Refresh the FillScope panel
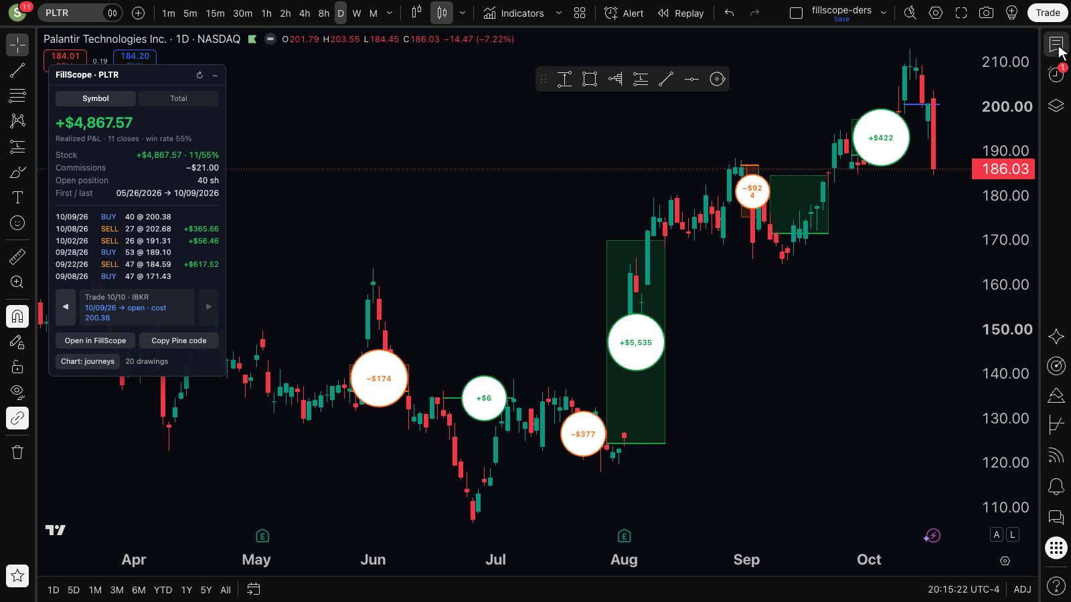The width and height of the screenshot is (1071, 602). pos(199,75)
